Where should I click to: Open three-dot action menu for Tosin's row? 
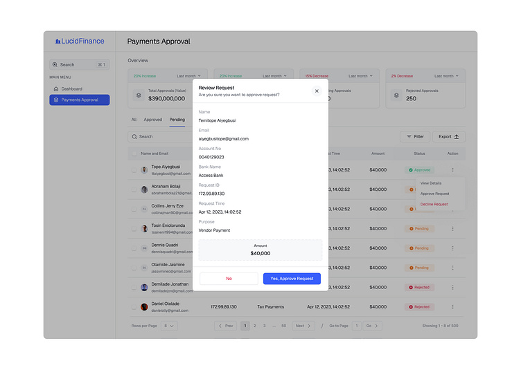[452, 228]
